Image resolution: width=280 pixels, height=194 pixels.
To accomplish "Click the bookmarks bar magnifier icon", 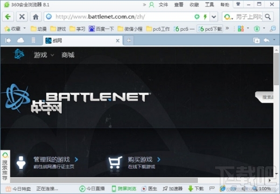I will (273, 28).
